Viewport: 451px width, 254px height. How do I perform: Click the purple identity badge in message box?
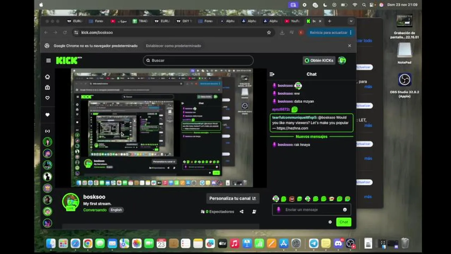click(x=278, y=210)
